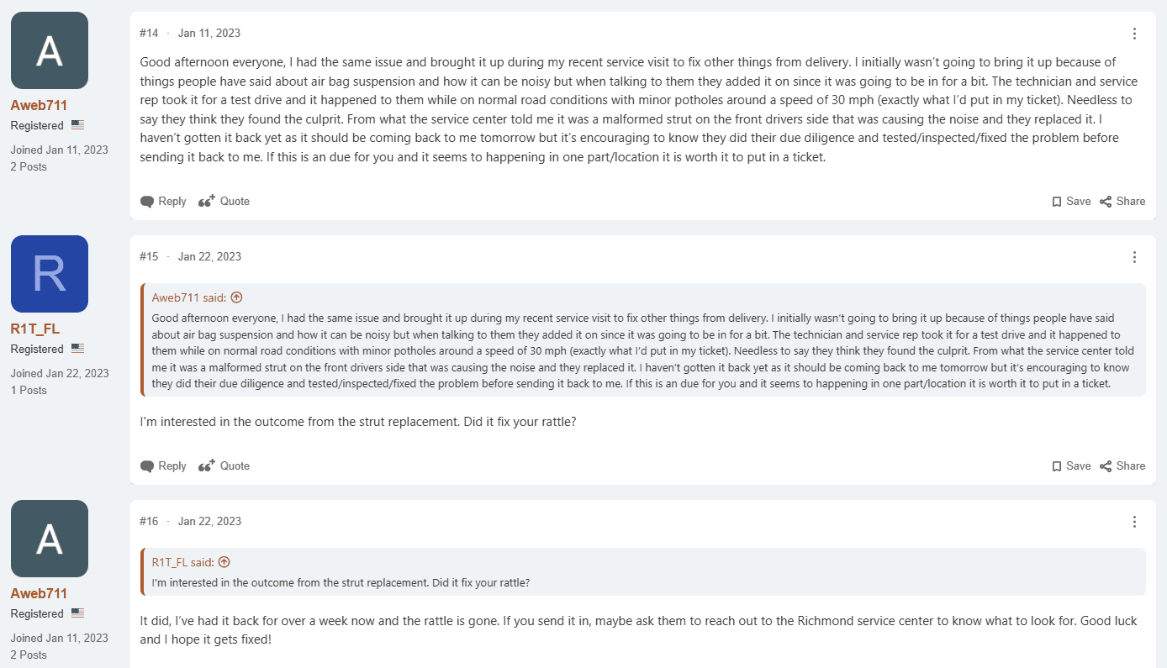Click the #16 post number permalink
1167x668 pixels.
(x=149, y=522)
